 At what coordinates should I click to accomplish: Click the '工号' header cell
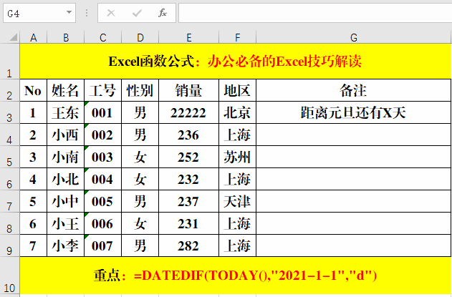103,90
